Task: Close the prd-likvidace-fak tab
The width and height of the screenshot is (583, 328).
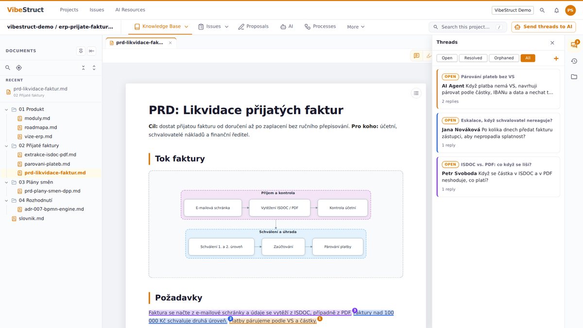Action: (170, 43)
